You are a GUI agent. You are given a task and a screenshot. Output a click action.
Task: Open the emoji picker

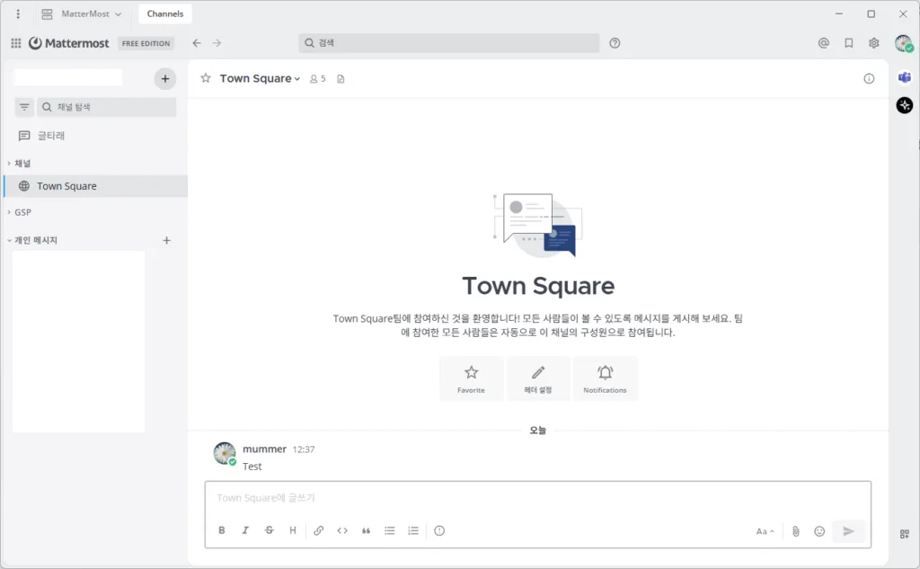coord(819,531)
